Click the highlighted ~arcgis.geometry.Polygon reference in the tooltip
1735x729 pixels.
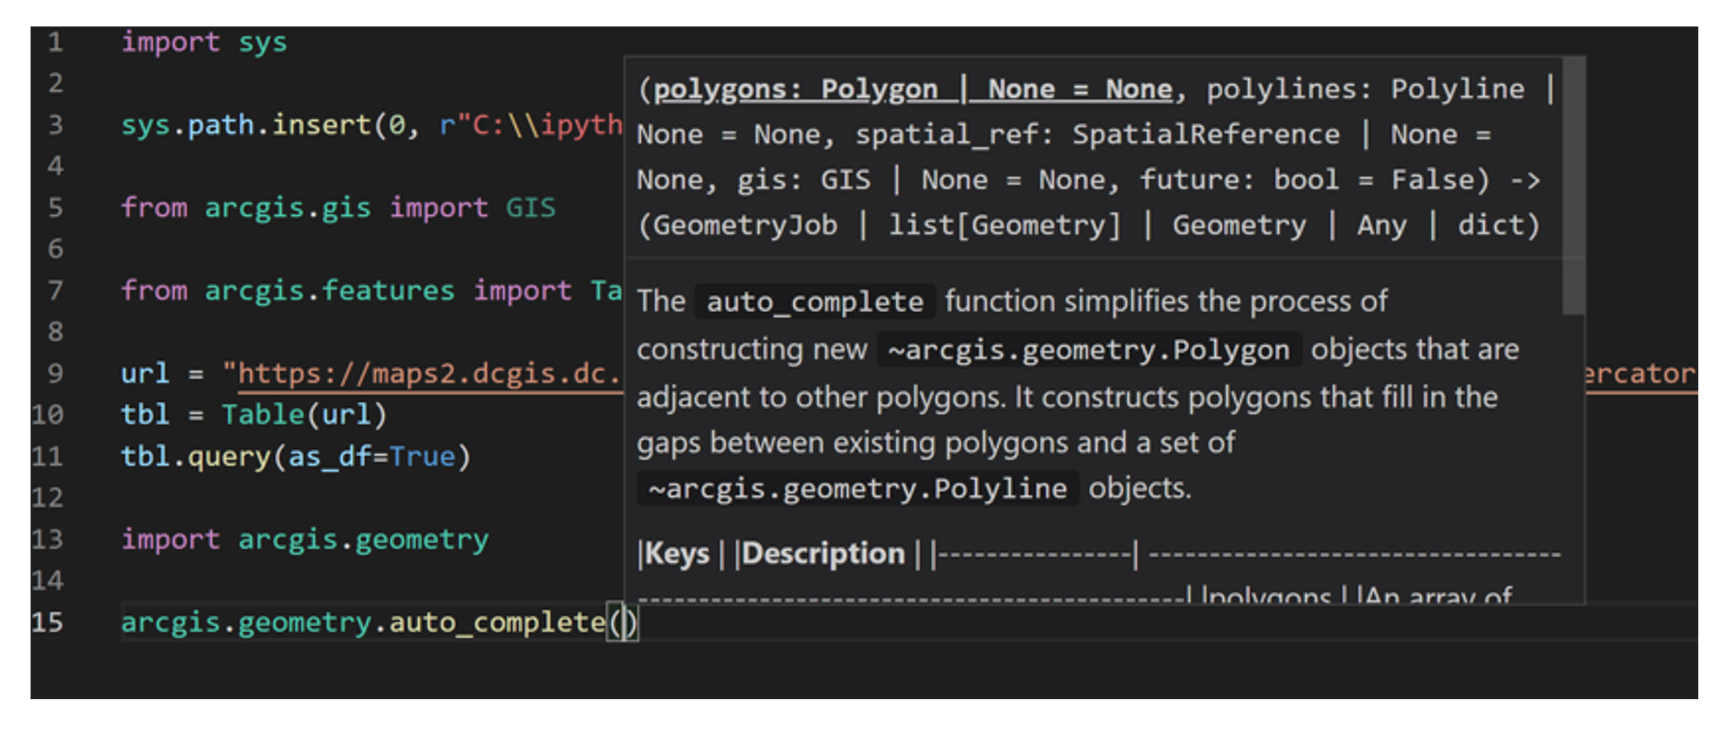[x=1088, y=350]
